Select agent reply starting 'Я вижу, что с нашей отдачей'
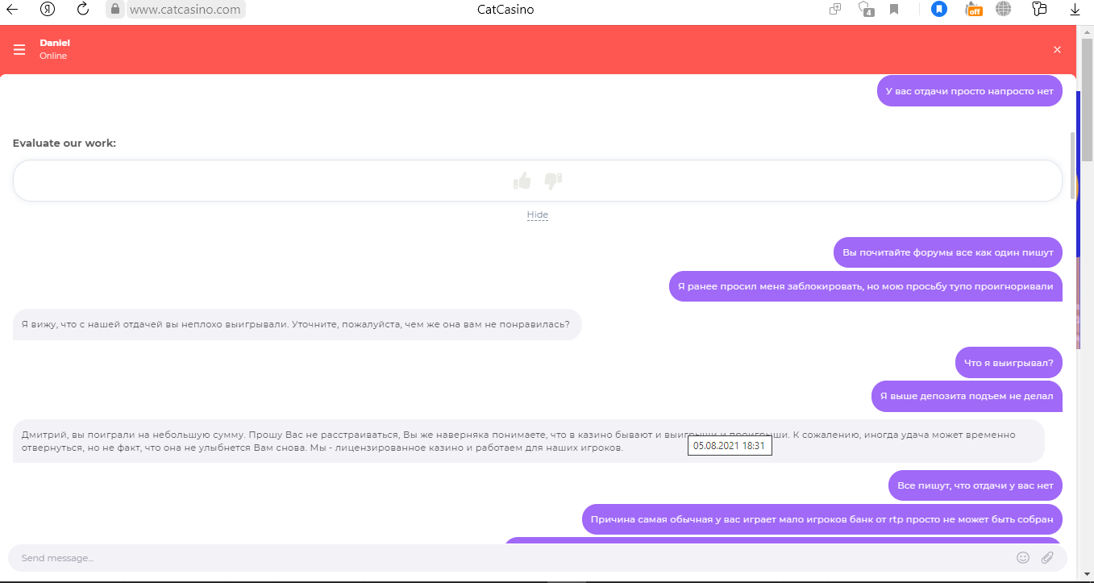 [x=297, y=324]
